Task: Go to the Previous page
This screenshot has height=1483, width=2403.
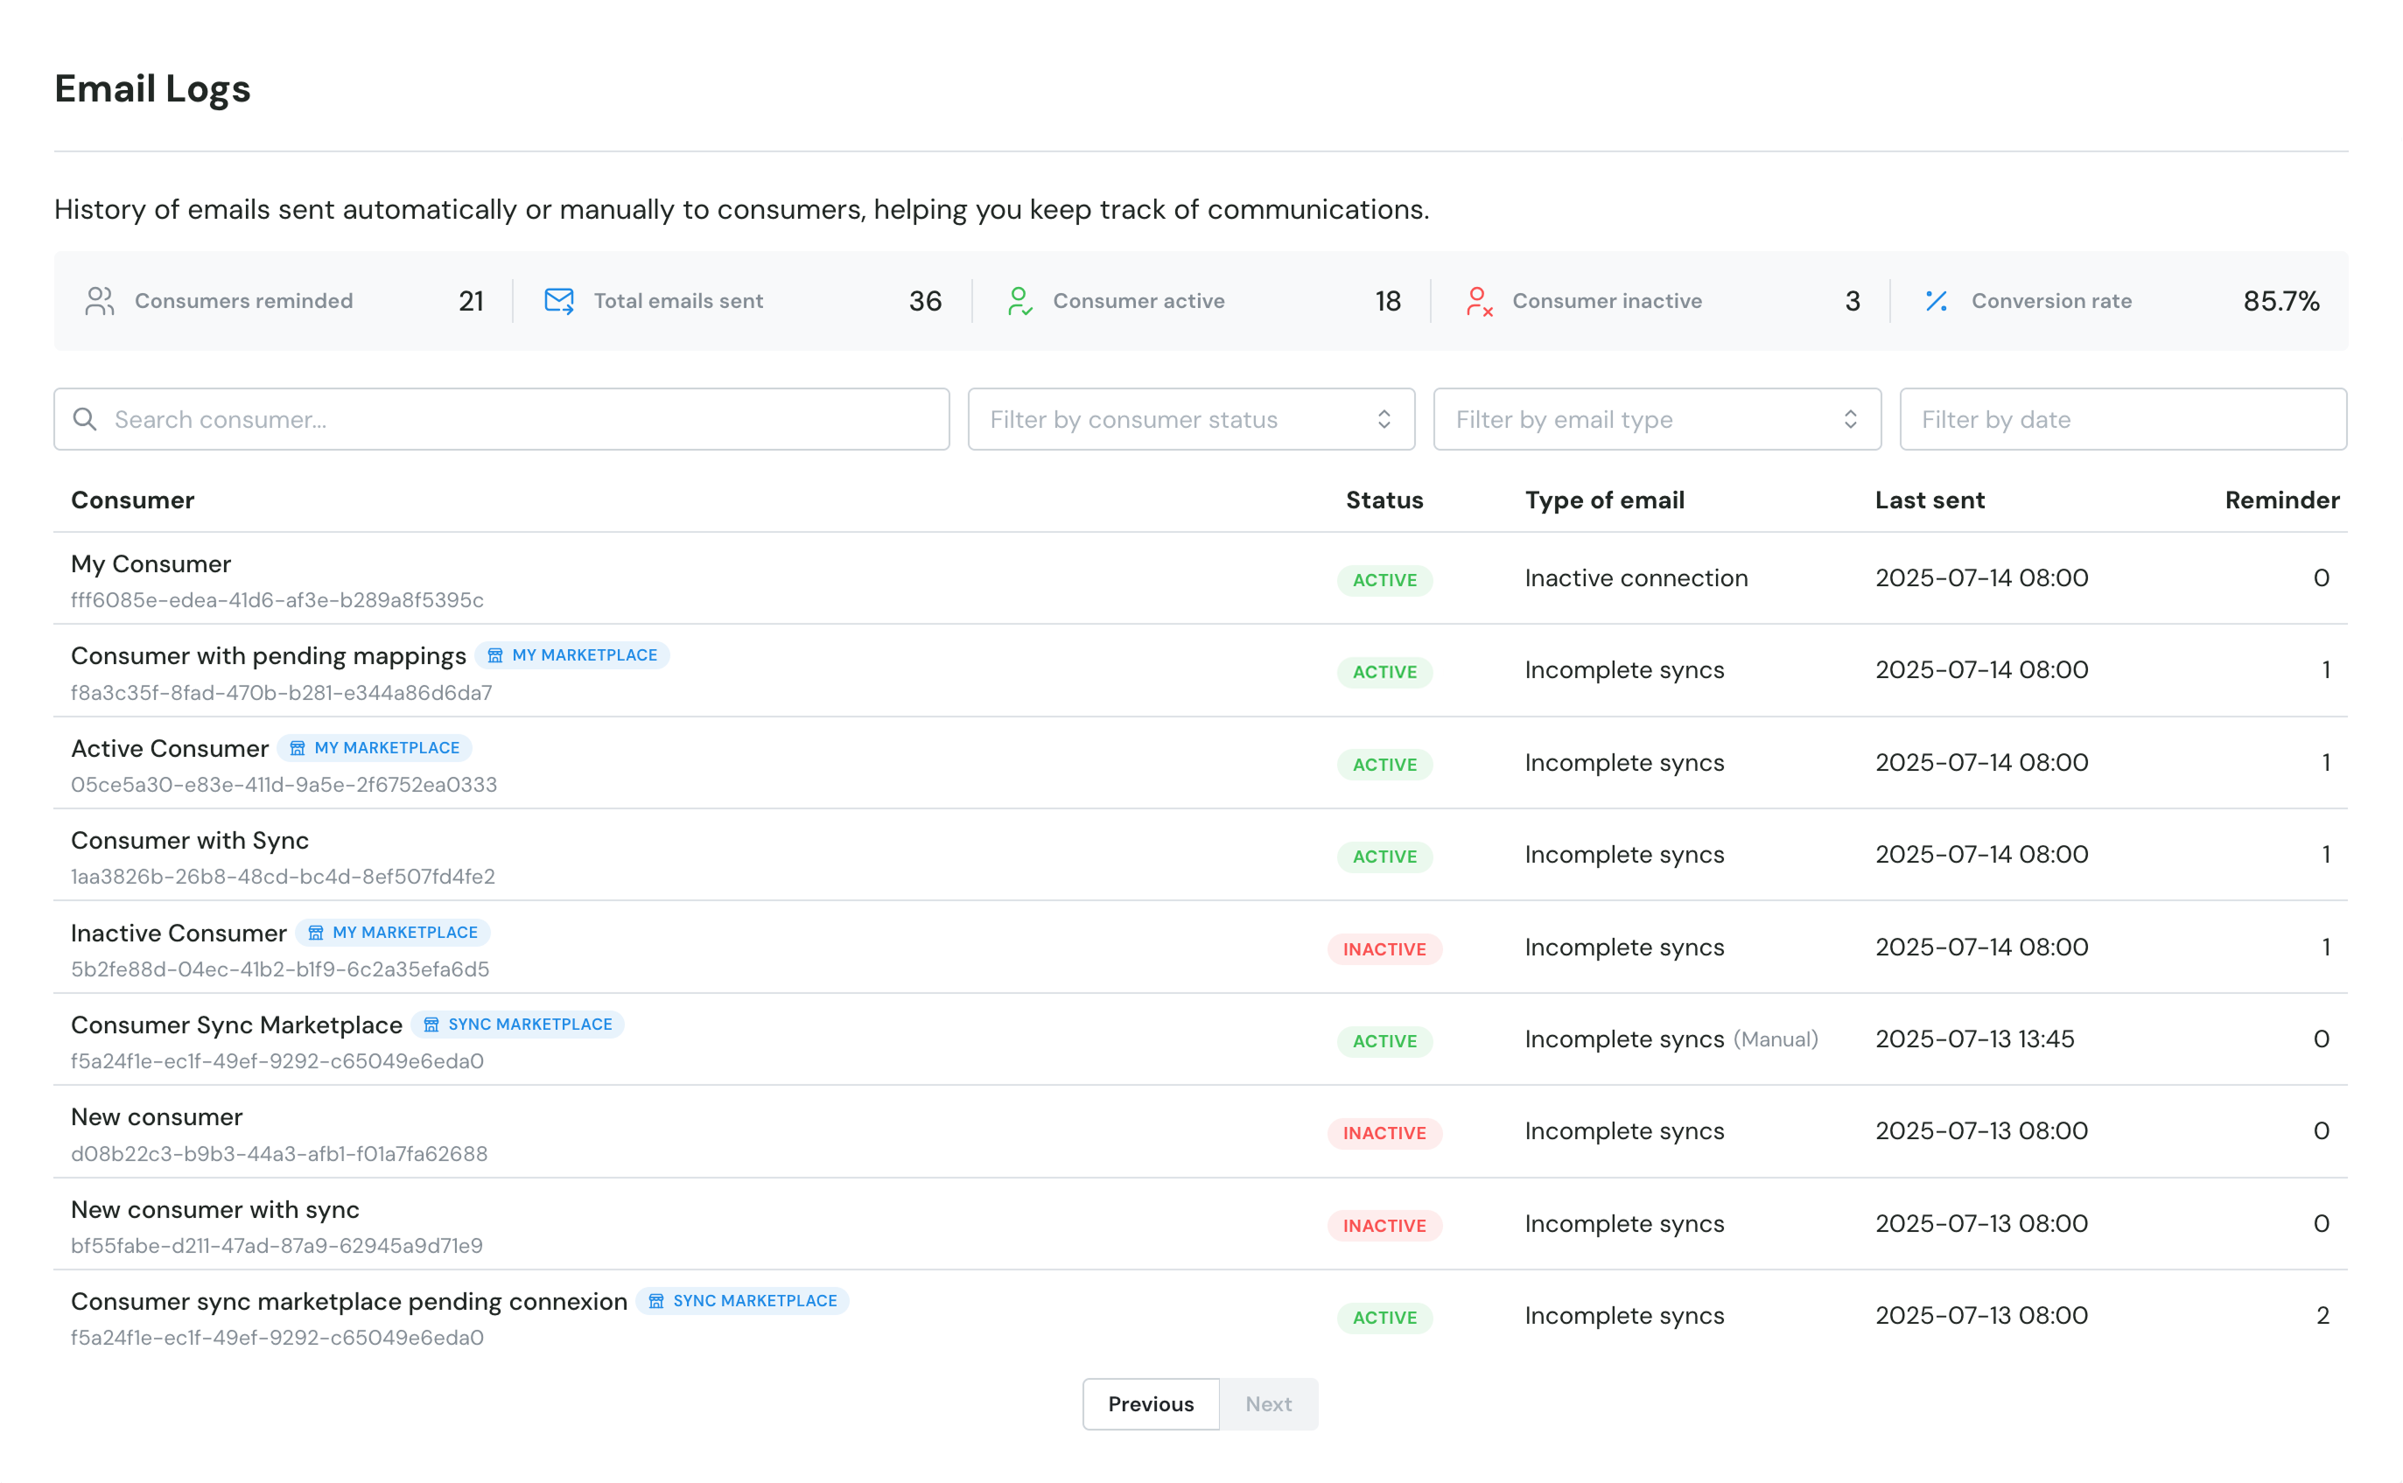Action: [x=1151, y=1404]
